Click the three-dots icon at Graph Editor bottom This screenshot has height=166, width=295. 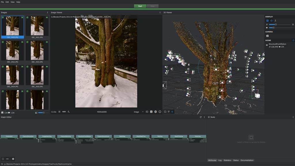7,159
